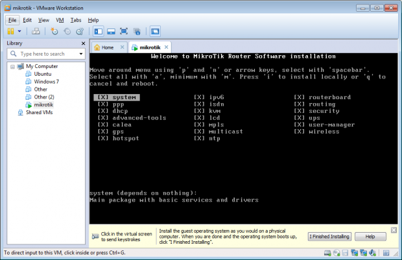Viewport: 402px width, 260px height.
Task: Click the floppy drive status icon
Action: pyautogui.click(x=345, y=253)
